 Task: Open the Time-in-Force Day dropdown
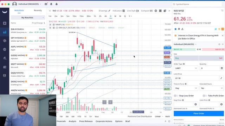click(x=186, y=88)
